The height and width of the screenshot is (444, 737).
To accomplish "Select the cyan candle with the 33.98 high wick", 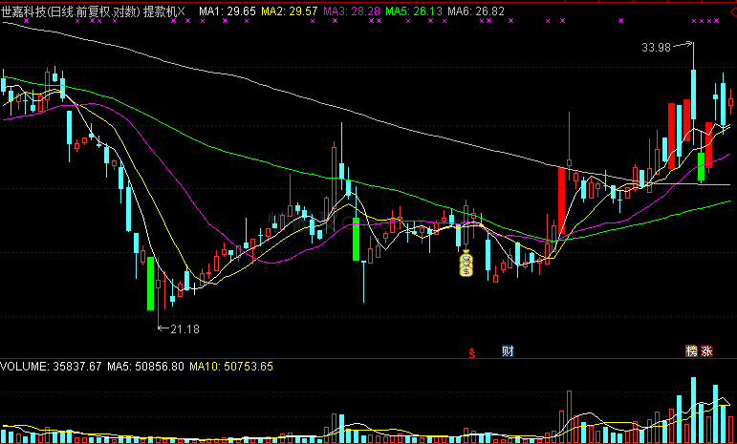I will tap(693, 94).
